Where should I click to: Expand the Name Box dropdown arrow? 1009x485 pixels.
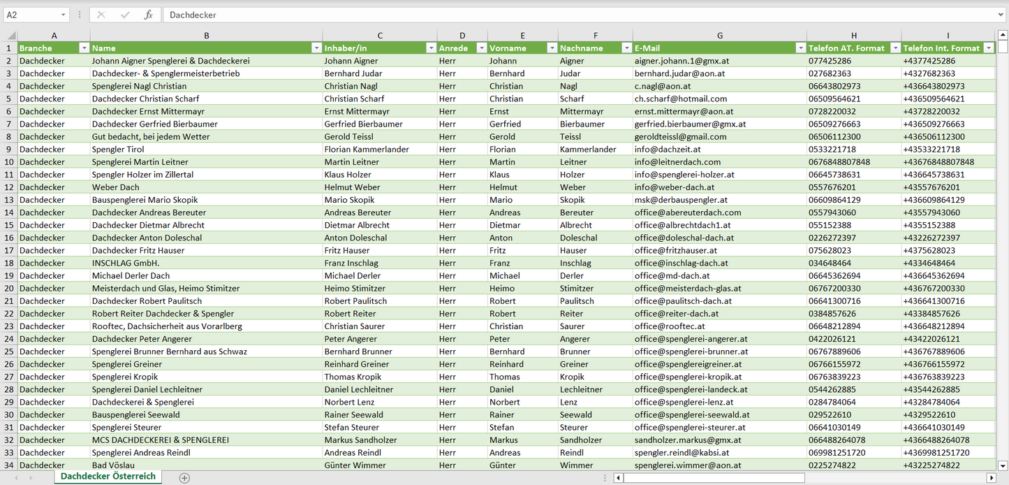(64, 15)
